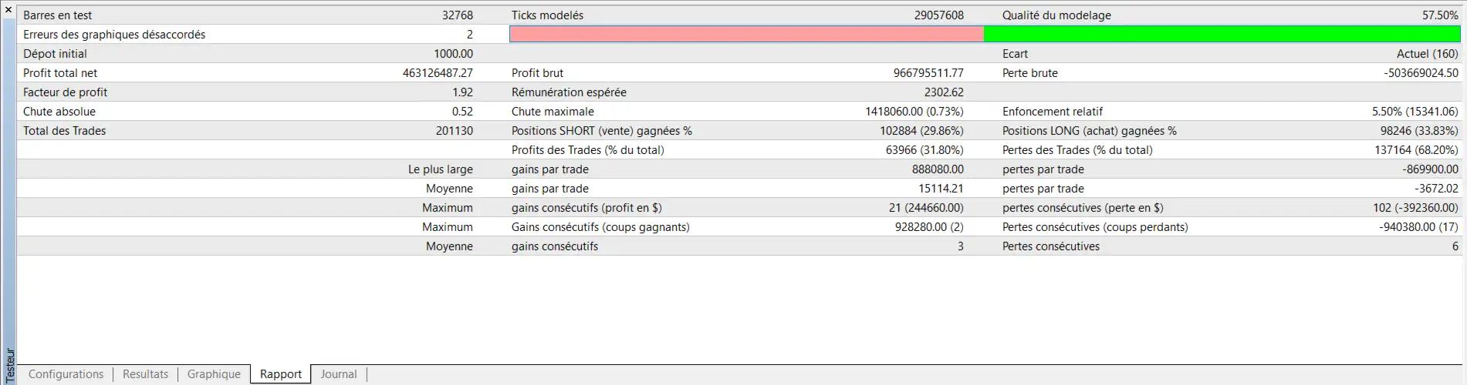Click the green section of quality bar
The image size is (1467, 385).
click(x=1222, y=34)
